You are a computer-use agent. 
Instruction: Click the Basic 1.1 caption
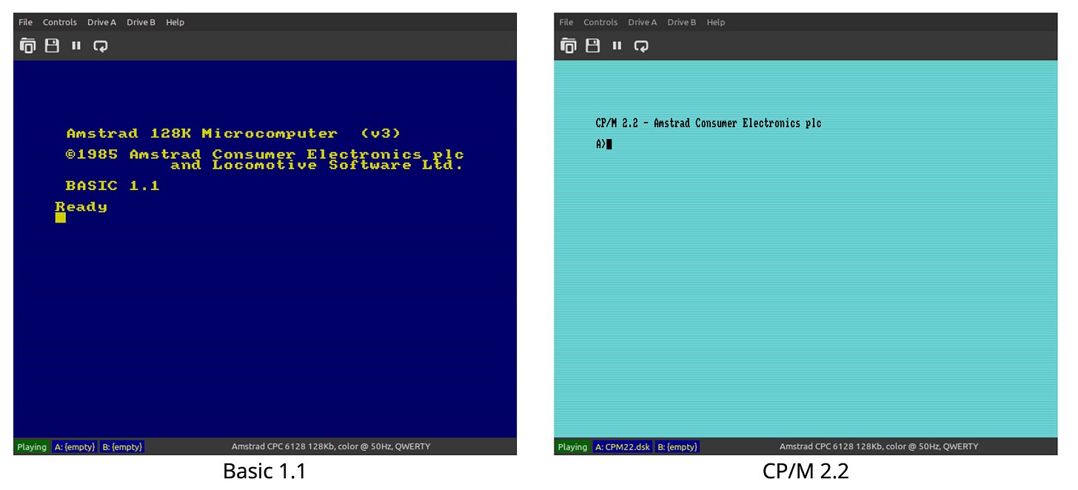point(264,472)
